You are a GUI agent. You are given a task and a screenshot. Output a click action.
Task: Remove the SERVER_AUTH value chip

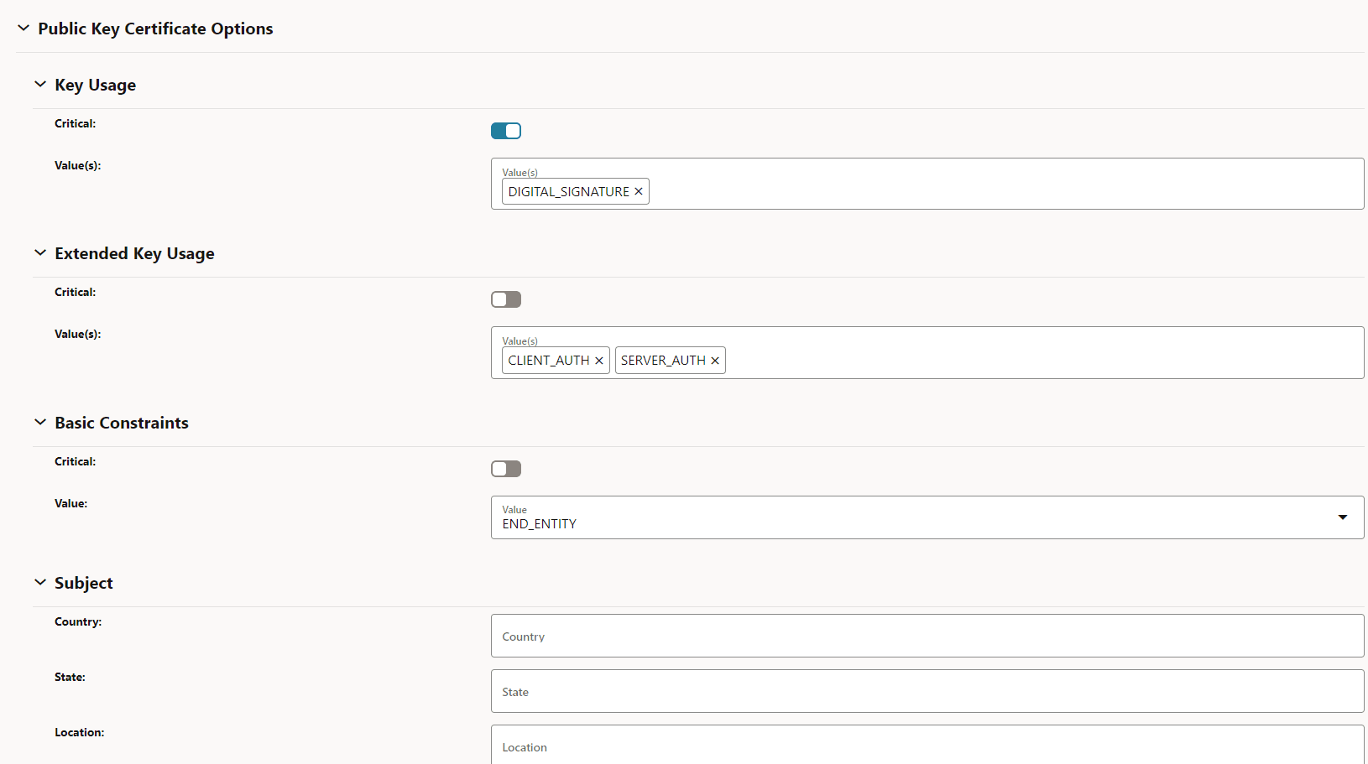[x=714, y=360]
